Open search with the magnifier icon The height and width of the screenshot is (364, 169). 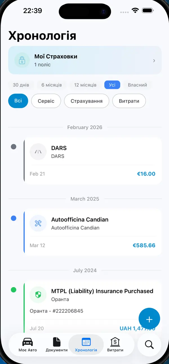[x=149, y=344]
